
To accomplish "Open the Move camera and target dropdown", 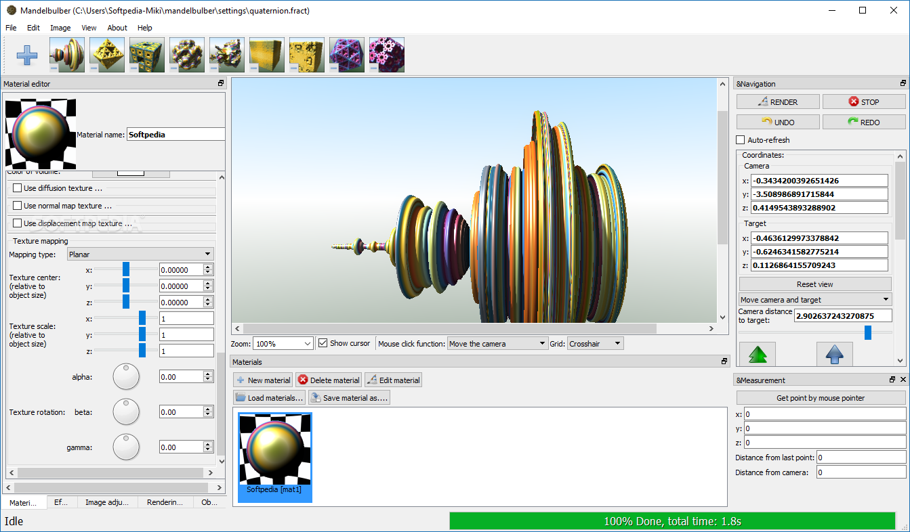I will tap(815, 299).
